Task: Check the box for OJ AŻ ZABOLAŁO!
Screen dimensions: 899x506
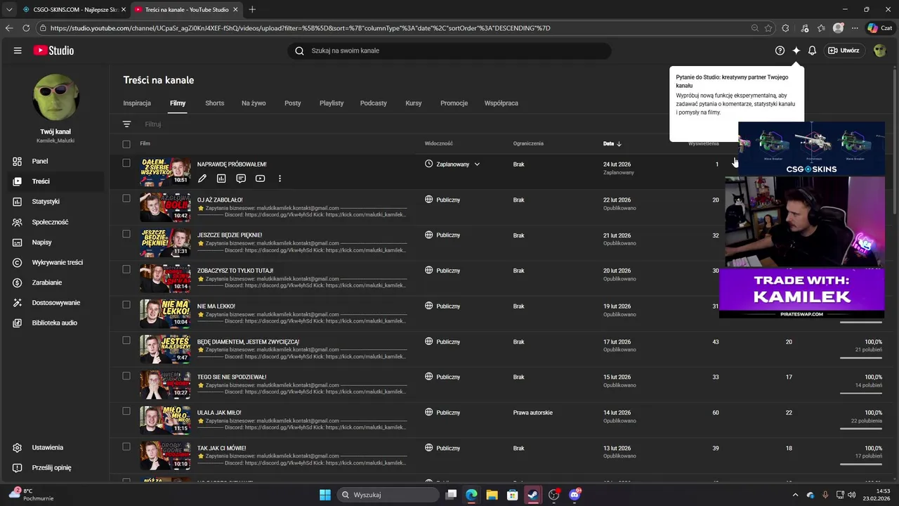Action: [x=126, y=198]
